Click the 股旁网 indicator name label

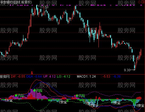coord(5,77)
